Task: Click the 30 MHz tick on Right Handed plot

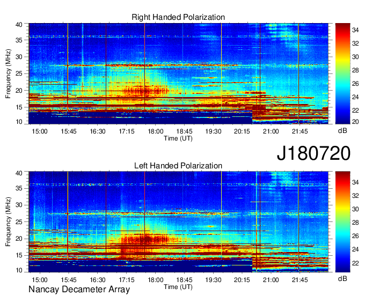Action: pyautogui.click(x=19, y=57)
